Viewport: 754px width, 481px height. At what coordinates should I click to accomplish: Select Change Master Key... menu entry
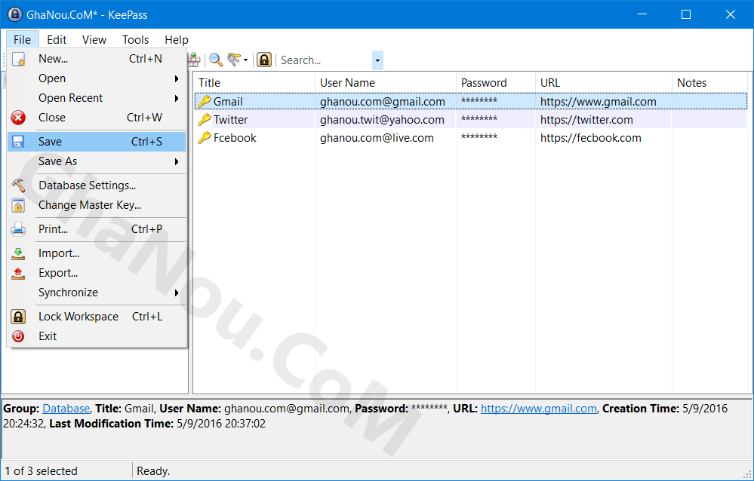(97, 205)
